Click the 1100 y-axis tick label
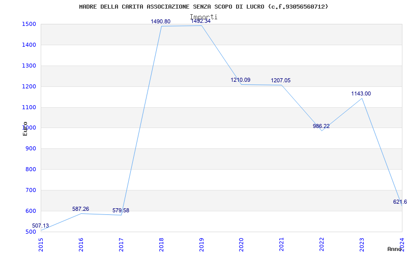 click(29, 107)
